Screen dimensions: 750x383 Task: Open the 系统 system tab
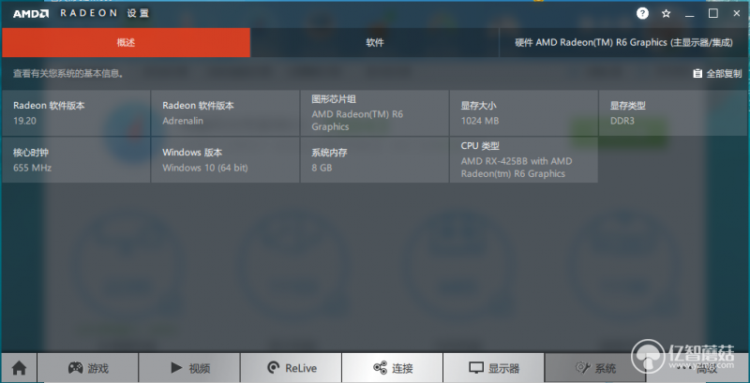tap(595, 368)
